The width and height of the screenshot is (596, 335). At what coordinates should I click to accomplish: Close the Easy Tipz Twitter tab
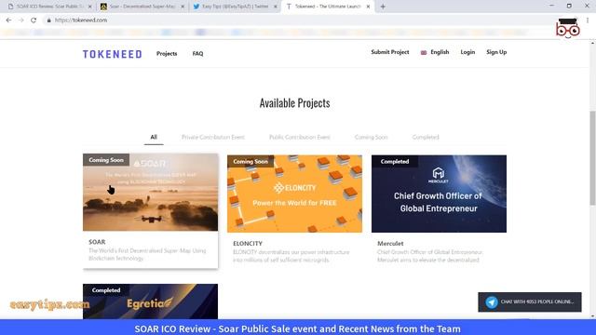276,7
